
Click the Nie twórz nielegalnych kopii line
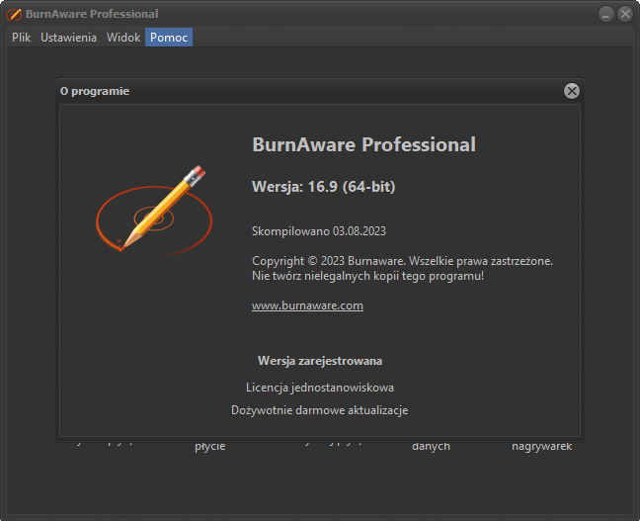[x=367, y=276]
